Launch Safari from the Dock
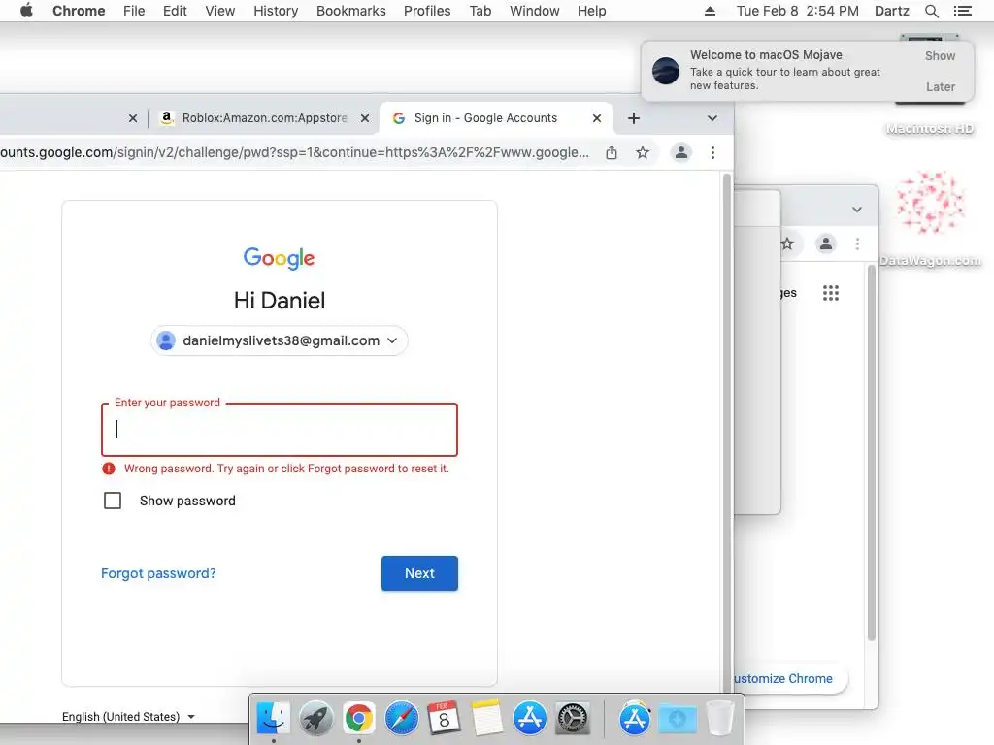Image resolution: width=994 pixels, height=745 pixels. (x=401, y=719)
